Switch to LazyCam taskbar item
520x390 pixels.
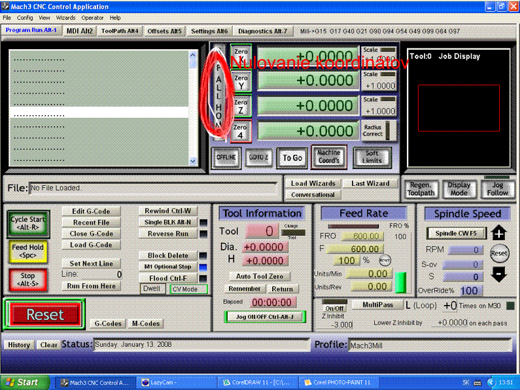[177, 383]
